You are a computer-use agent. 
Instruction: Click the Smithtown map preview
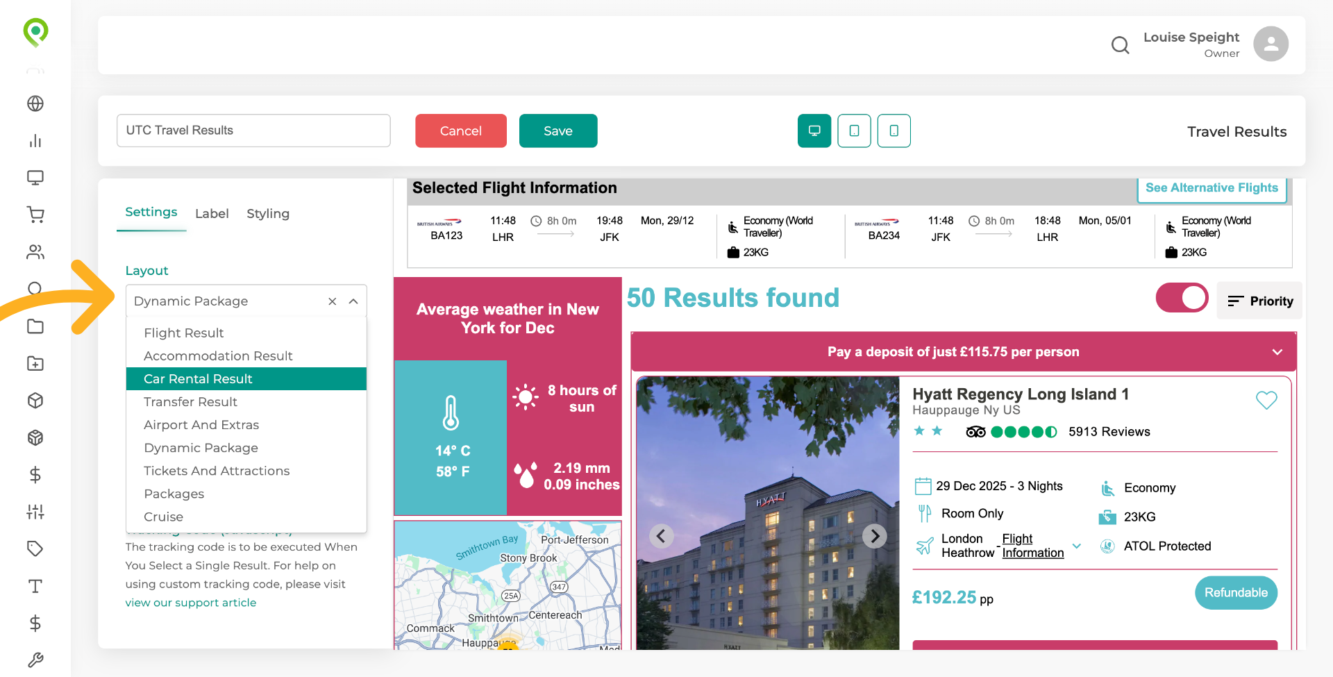[x=508, y=585]
